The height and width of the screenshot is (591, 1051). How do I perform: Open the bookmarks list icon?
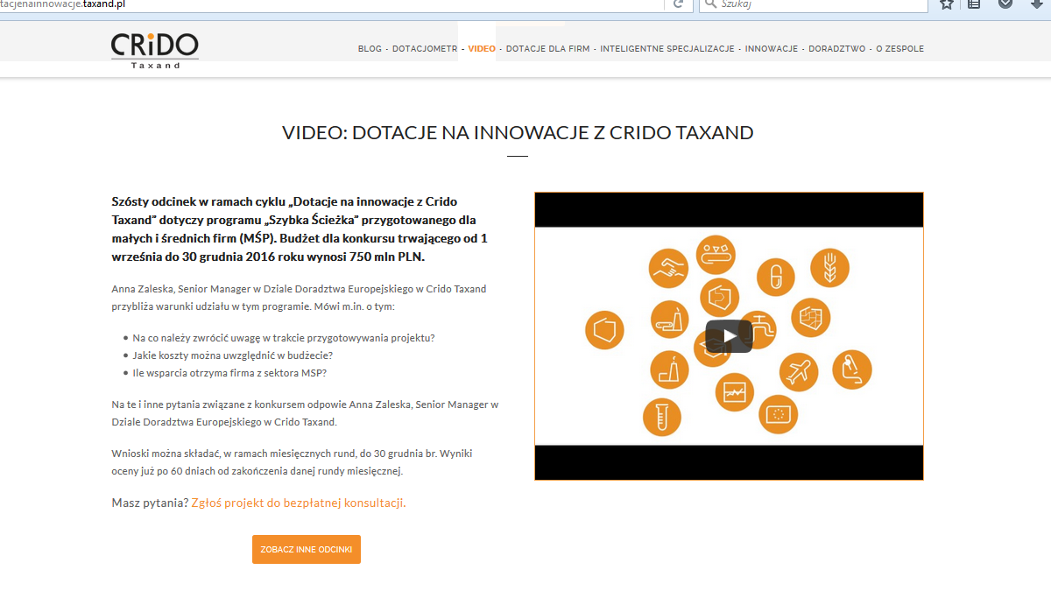tap(973, 4)
